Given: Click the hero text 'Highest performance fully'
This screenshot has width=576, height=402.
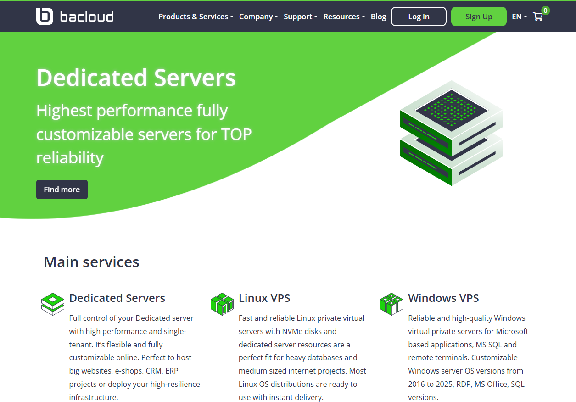Looking at the screenshot, I should (x=132, y=111).
